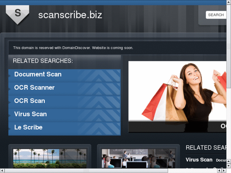Viewport: 231px width, 173px height.
Task: Select the OCR Scanner link
Action: [34, 88]
